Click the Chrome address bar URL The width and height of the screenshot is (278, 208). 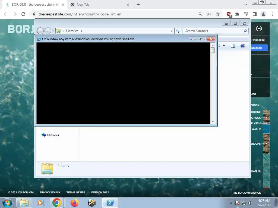click(80, 14)
